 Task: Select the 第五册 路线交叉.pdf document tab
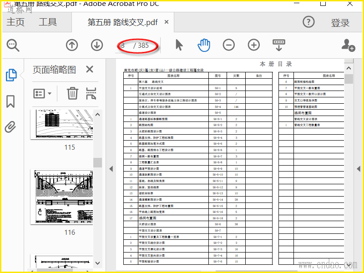[x=123, y=22]
